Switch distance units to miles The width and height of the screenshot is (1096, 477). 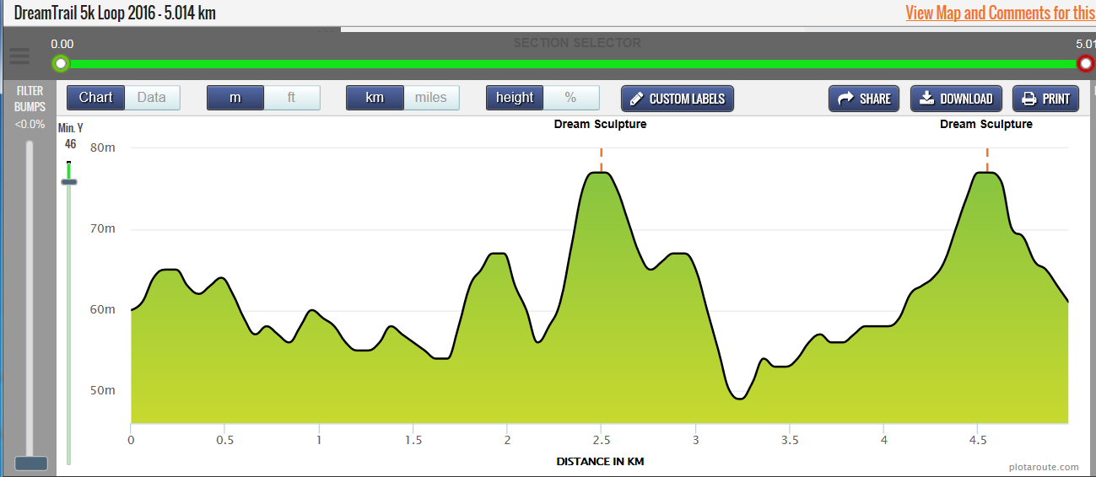click(430, 98)
